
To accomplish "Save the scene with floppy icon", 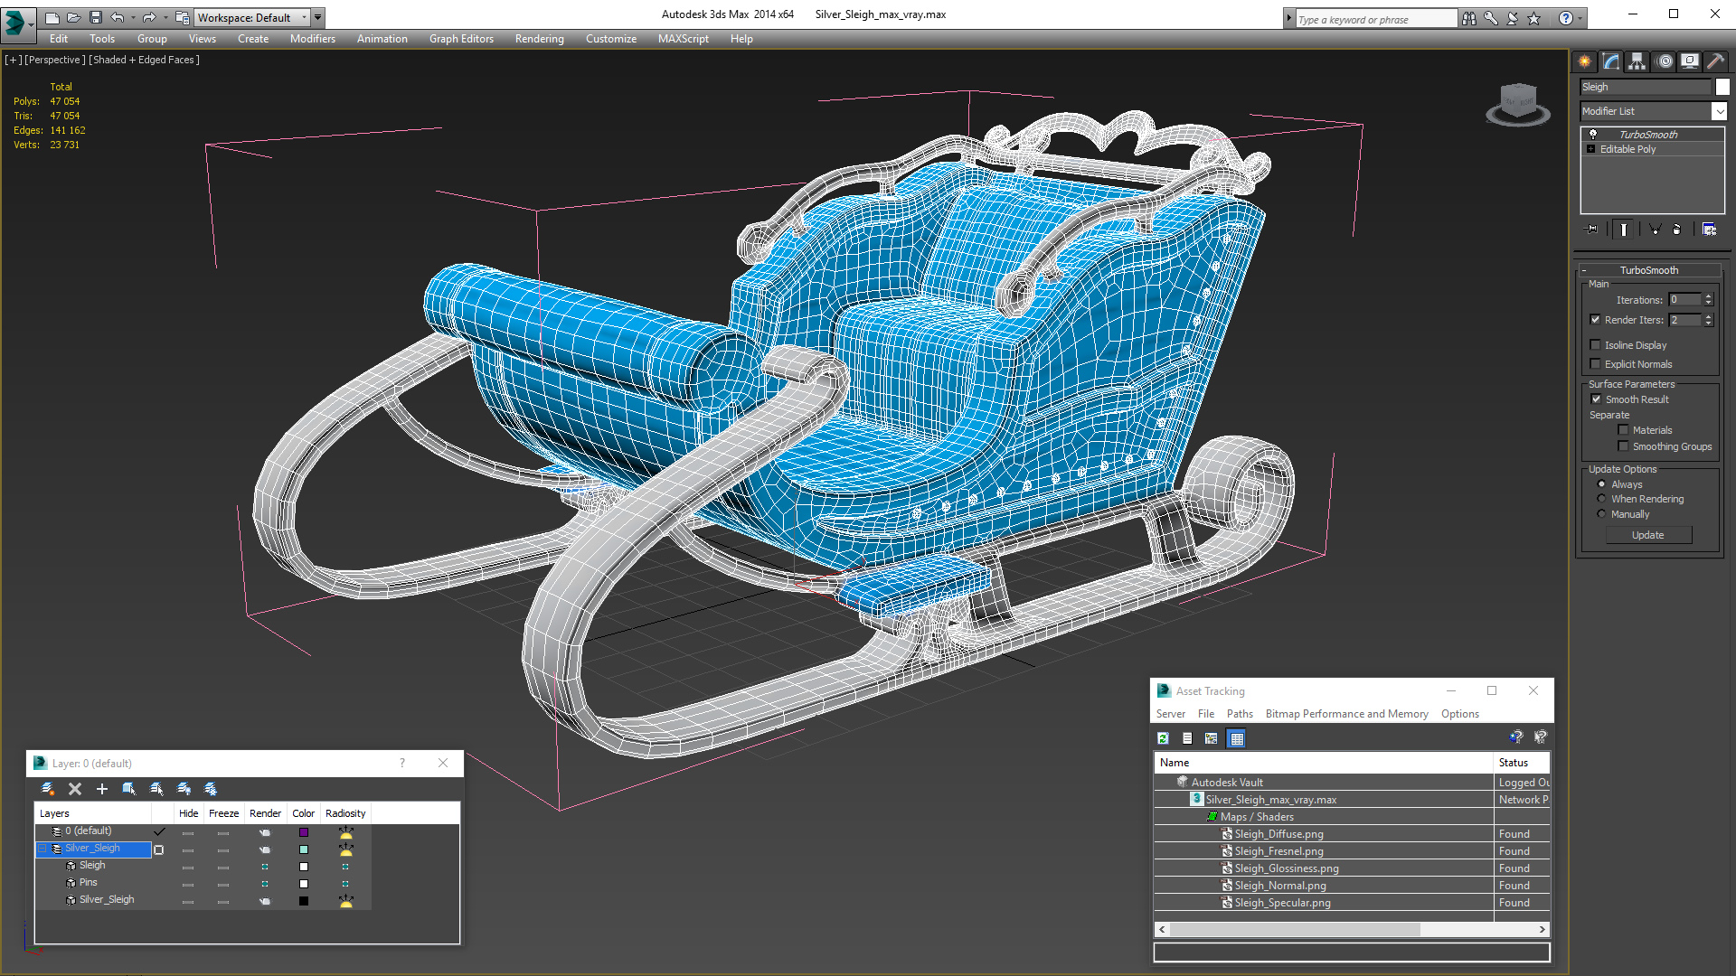I will click(x=96, y=17).
